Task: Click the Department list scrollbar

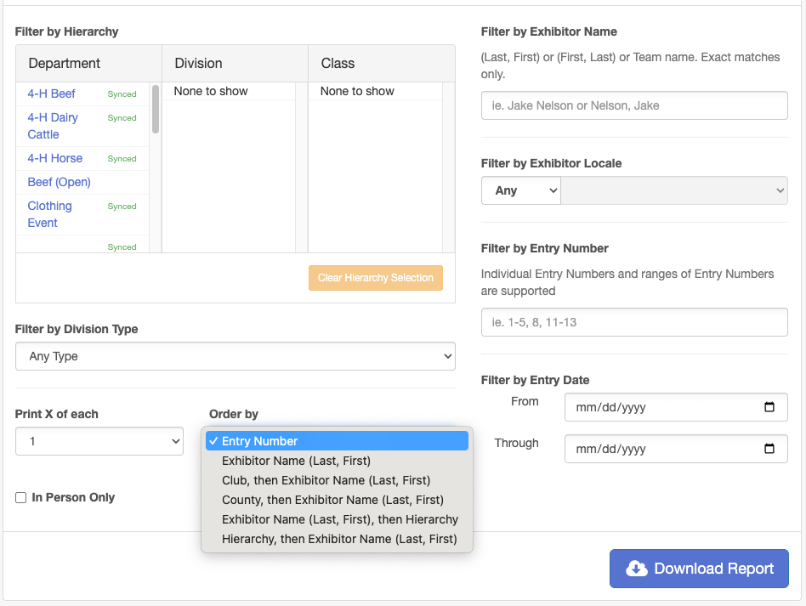Action: pyautogui.click(x=156, y=109)
